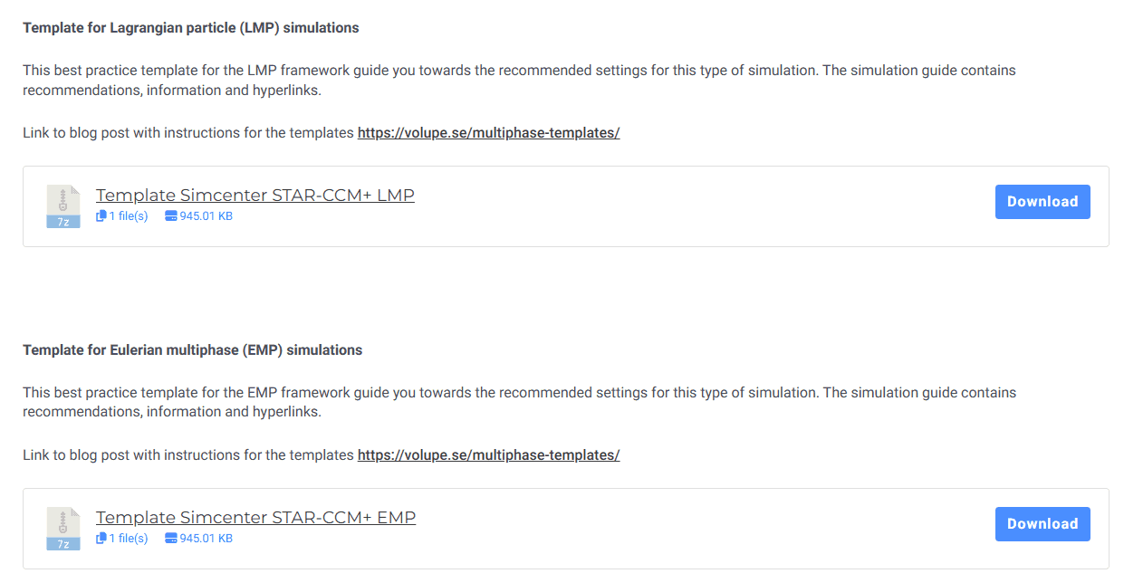Click the 7z archive icon for LMP template

[x=63, y=206]
